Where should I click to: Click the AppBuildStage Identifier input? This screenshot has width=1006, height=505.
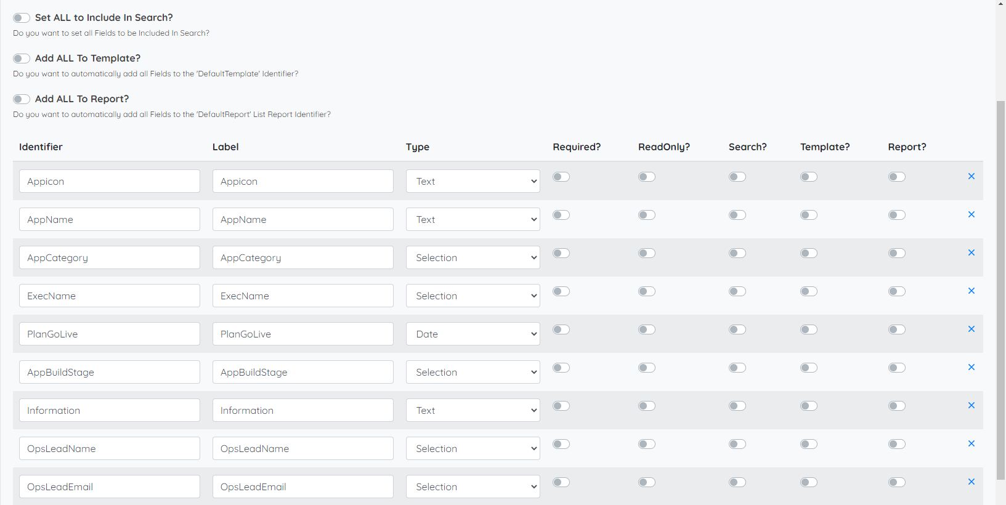click(110, 372)
